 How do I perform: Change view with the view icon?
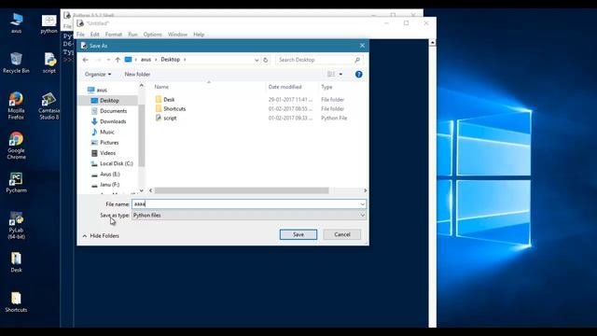pos(331,75)
